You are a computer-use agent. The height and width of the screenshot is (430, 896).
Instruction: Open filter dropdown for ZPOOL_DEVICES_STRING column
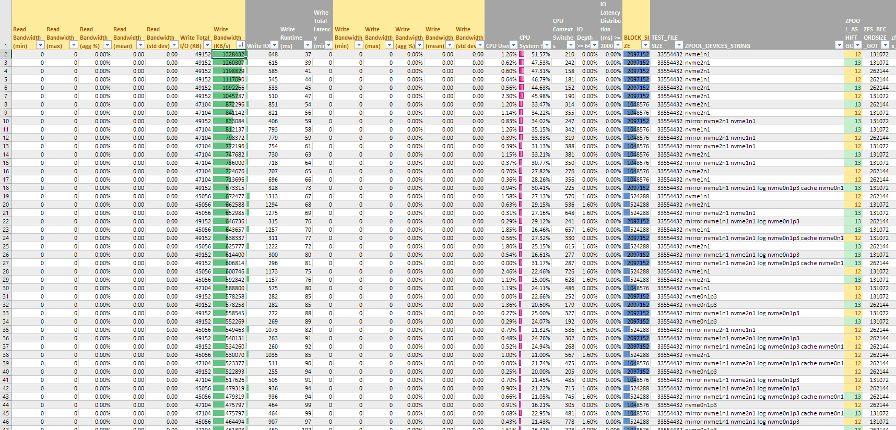[839, 45]
